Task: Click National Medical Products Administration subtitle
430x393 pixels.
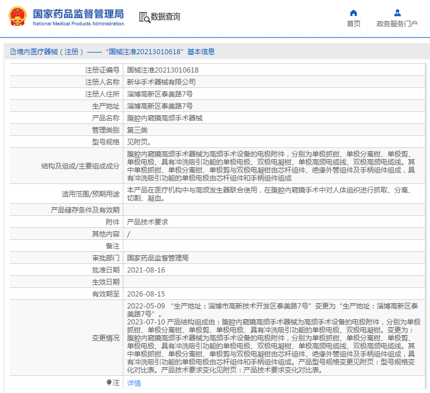Action: tap(78, 23)
